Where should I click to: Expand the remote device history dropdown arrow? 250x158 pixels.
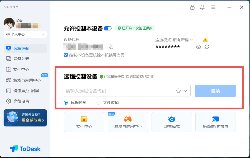[x=185, y=91]
